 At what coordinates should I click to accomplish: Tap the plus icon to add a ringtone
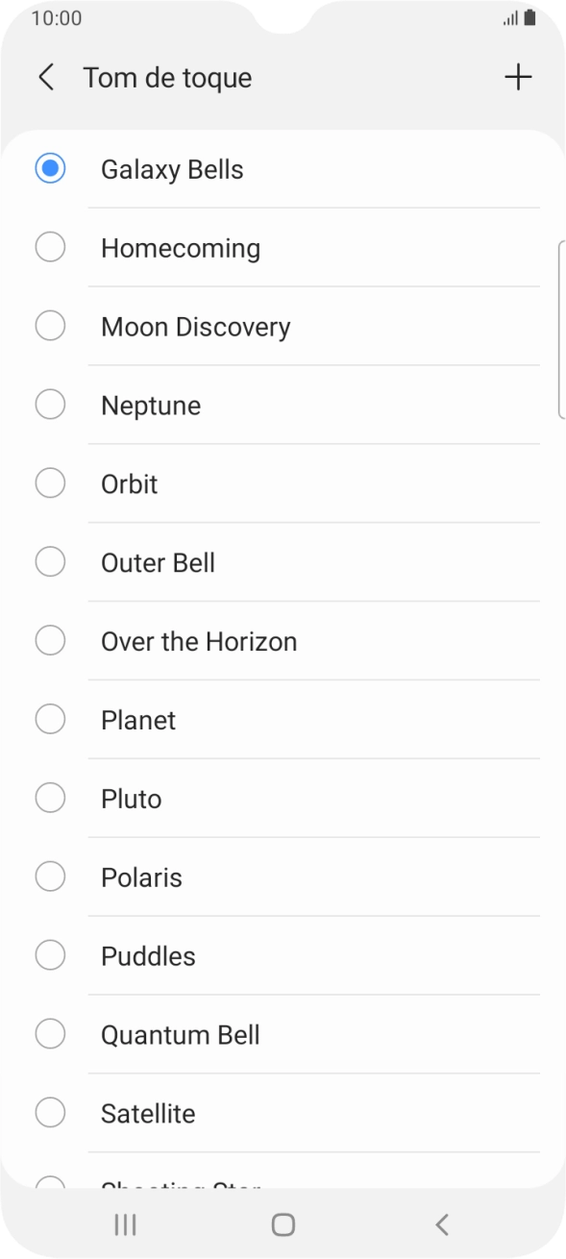tap(518, 77)
